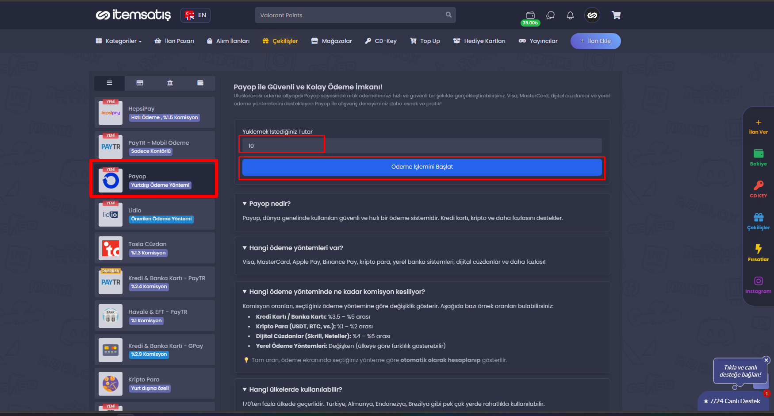Screen dimensions: 774x416
Task: Open the messages chat bubble icon
Action: pos(551,15)
